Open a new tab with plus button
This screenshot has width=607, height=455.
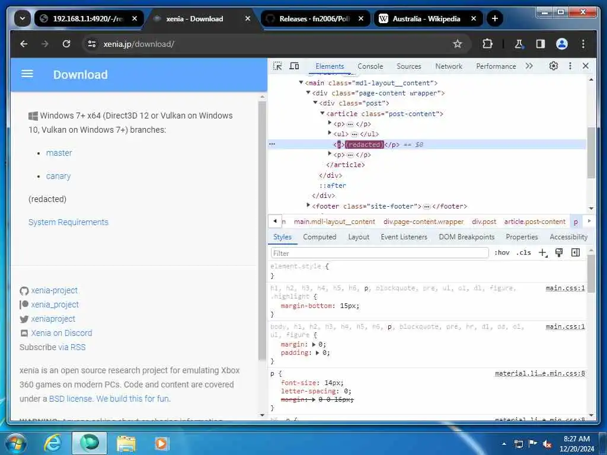[x=495, y=18]
